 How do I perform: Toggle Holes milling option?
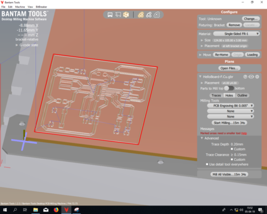(x=229, y=95)
